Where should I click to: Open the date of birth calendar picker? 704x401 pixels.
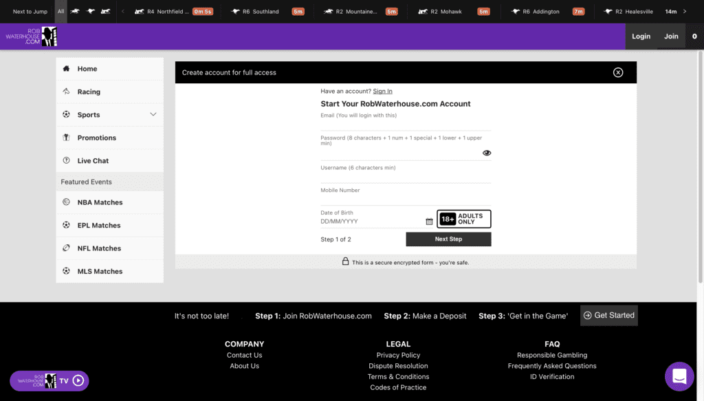tap(429, 221)
